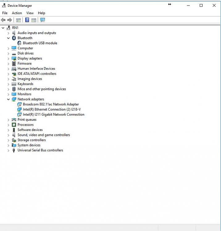Expand the Computer category
Viewport: 221px width, 231px height.
[x=8, y=48]
